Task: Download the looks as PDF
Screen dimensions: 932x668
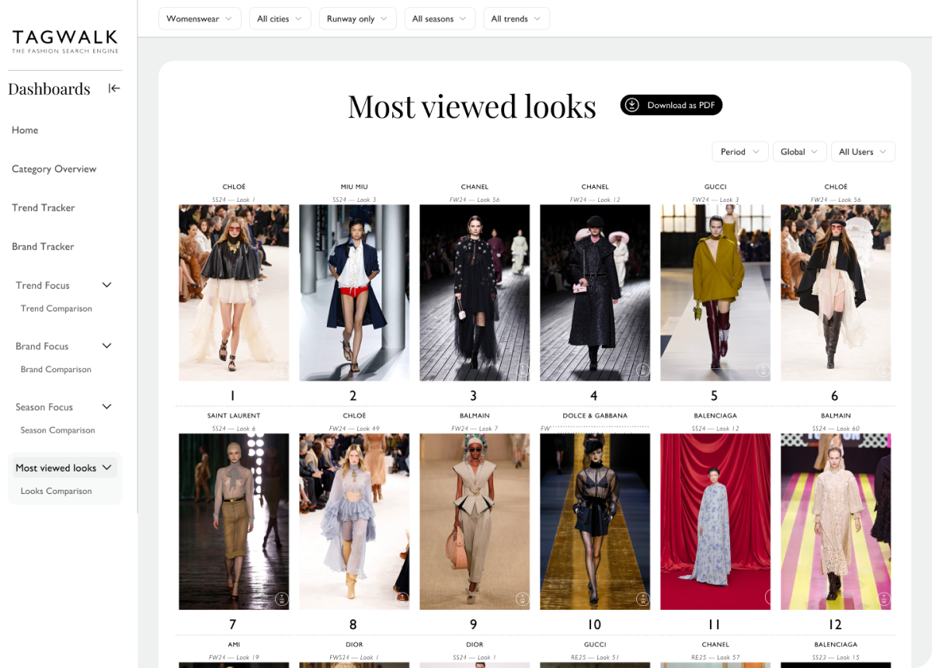Action: (x=671, y=105)
